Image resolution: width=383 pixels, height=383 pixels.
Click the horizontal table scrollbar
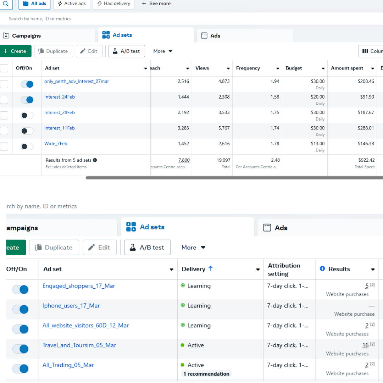point(234,178)
